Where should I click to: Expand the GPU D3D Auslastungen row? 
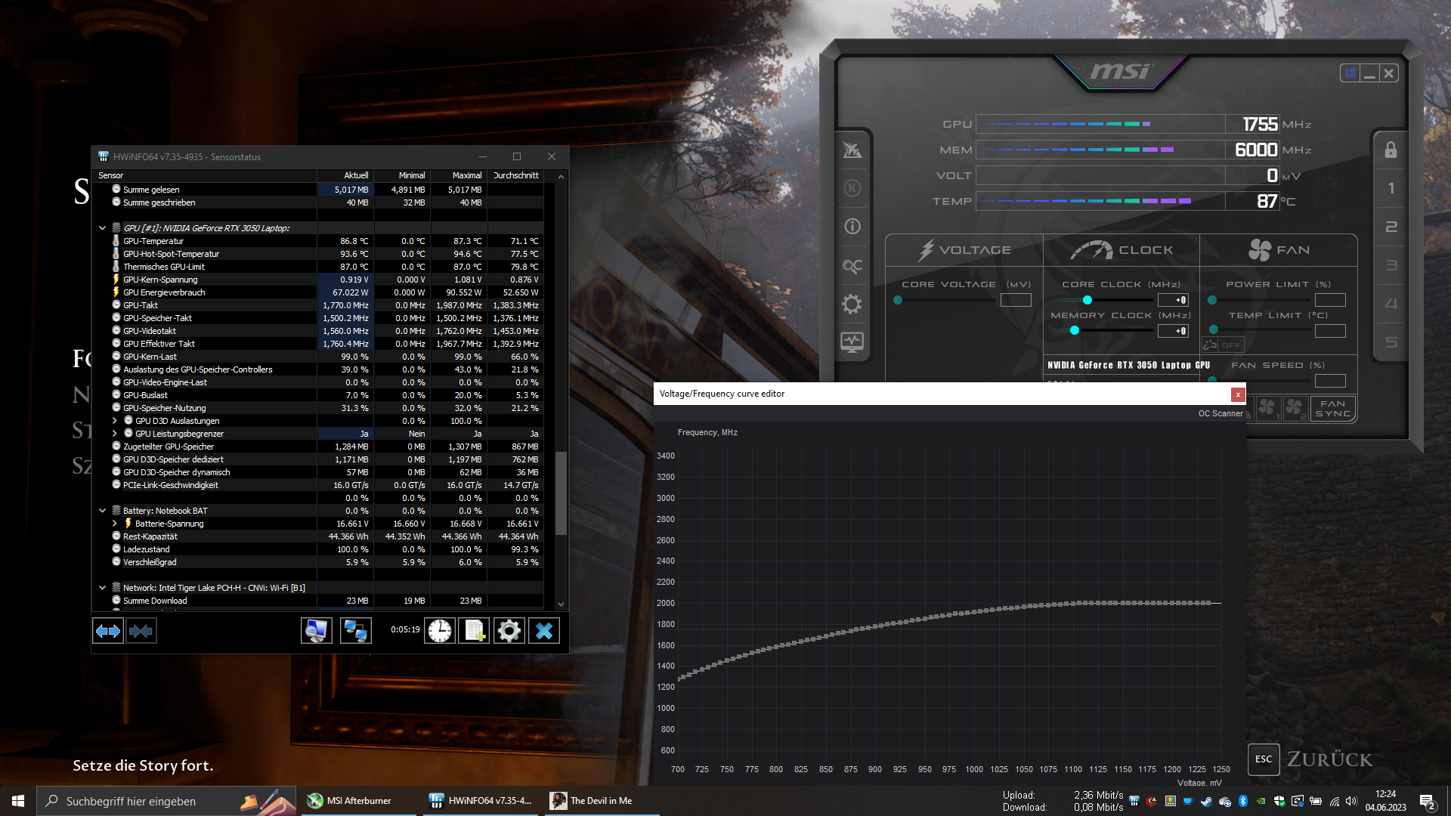coord(115,421)
